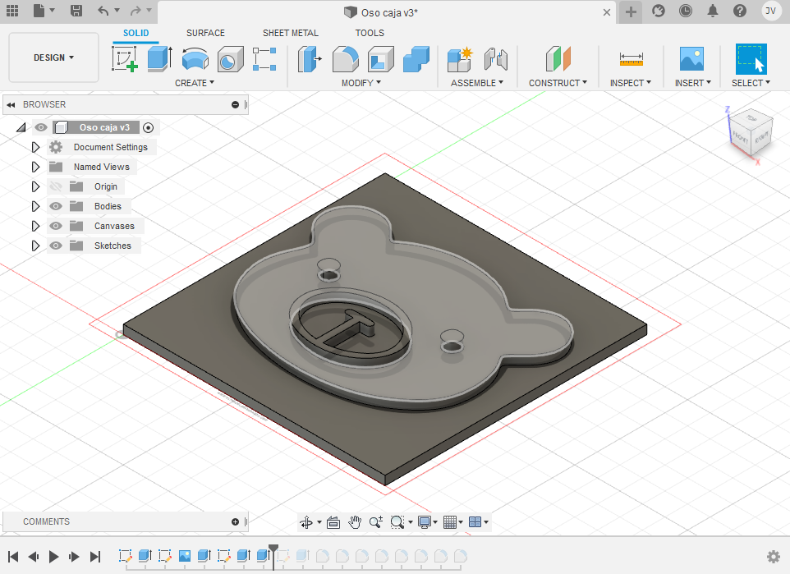Hide the Bodies folder
This screenshot has width=790, height=574.
click(55, 206)
